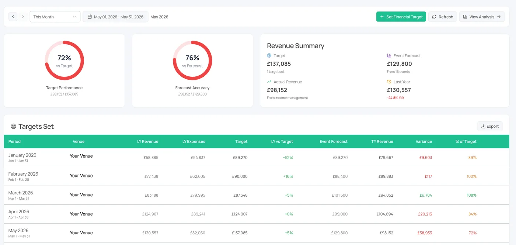
Task: Click calendar icon in date range field
Action: 90,17
